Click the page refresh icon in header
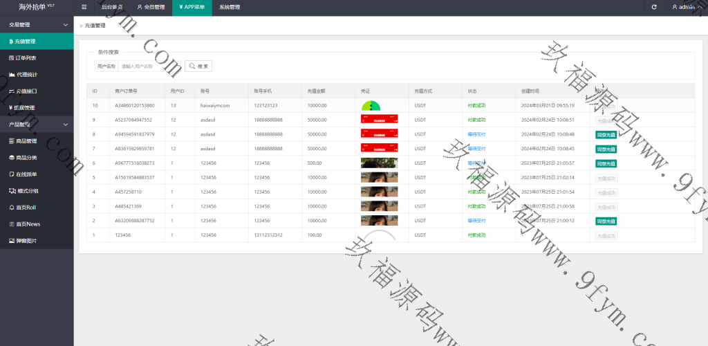Image resolution: width=708 pixels, height=346 pixels. pyautogui.click(x=654, y=7)
